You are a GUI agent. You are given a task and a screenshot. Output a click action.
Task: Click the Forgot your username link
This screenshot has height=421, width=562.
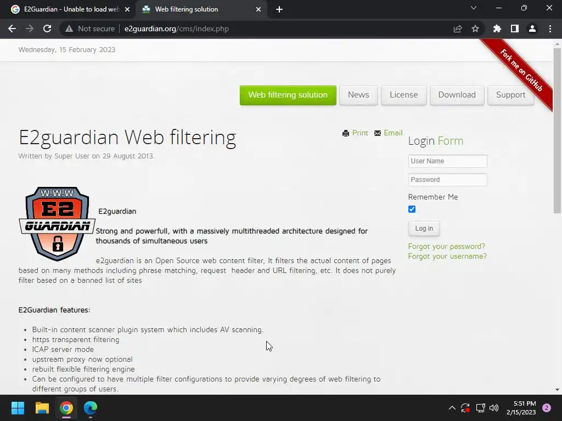[447, 257]
